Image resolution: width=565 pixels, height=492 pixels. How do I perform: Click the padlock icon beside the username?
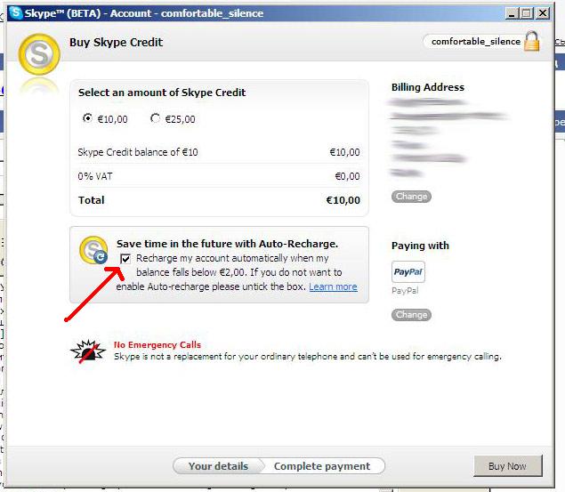coord(532,41)
